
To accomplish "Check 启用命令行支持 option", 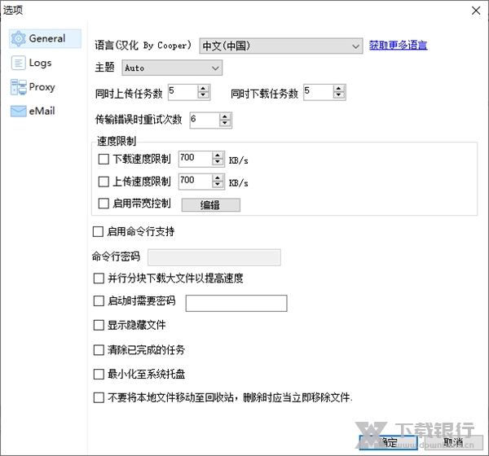I will pyautogui.click(x=98, y=231).
